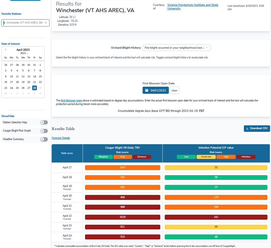This screenshot has width=271, height=248.
Task: Clear the first blossom open date
Action: tap(174, 90)
